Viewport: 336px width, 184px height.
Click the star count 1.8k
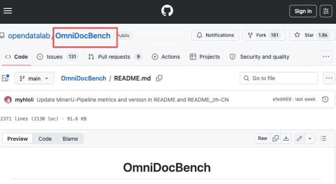coord(323,35)
